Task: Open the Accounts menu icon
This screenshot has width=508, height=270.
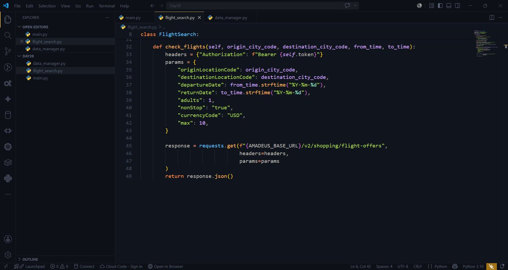Action: point(8,240)
